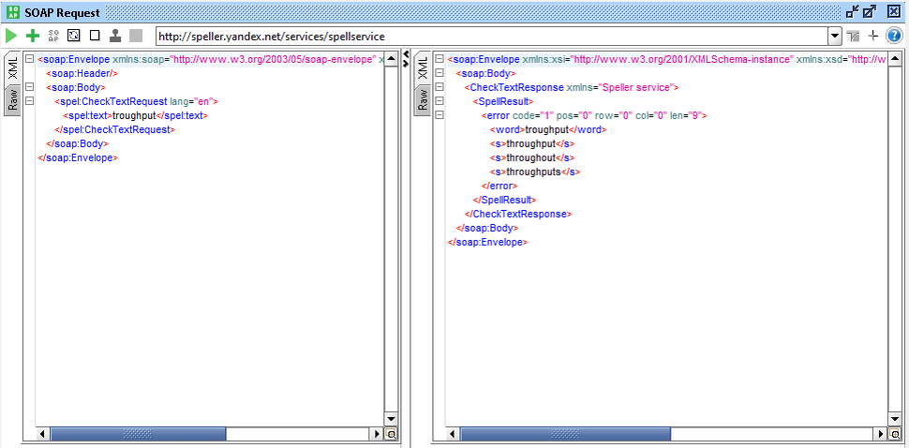This screenshot has height=448, width=909.
Task: Click response pane horizontal scrollbar thumb
Action: pyautogui.click(x=565, y=434)
